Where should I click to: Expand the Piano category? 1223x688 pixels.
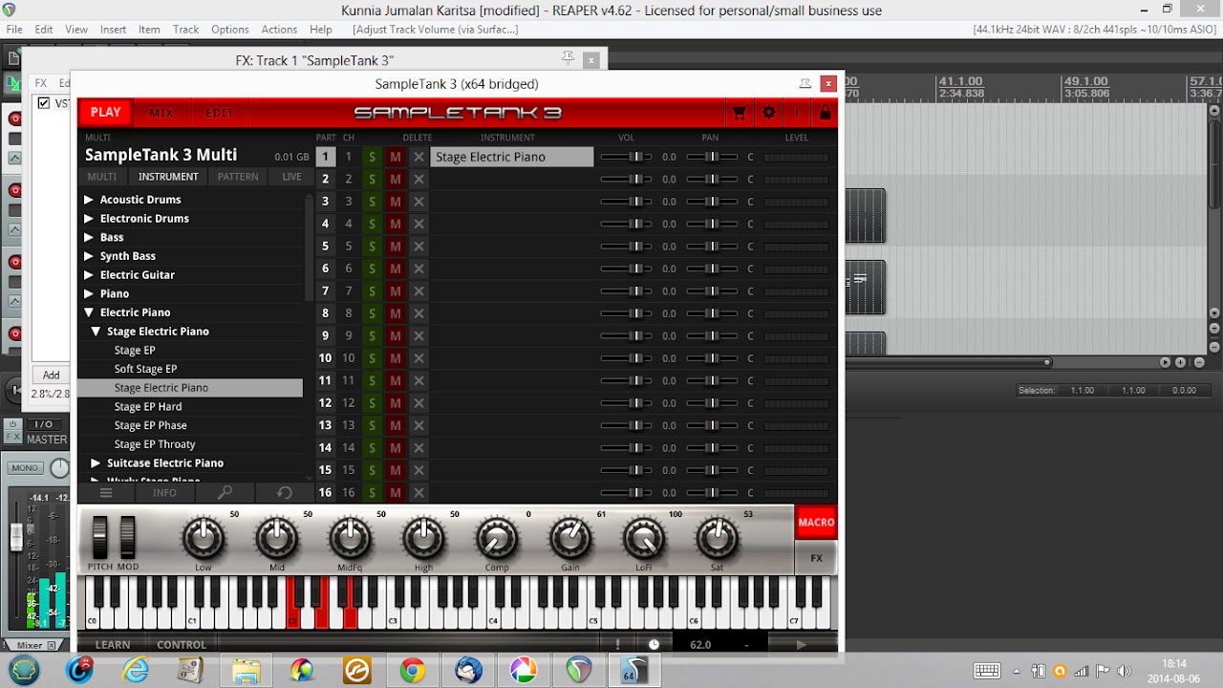pos(89,293)
